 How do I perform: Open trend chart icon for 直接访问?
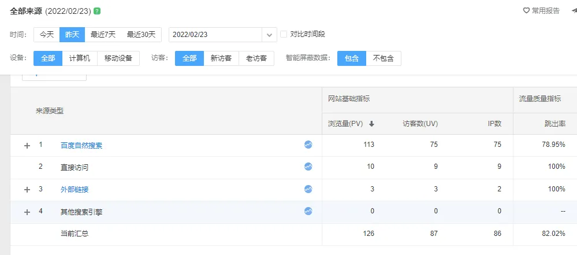(x=308, y=167)
